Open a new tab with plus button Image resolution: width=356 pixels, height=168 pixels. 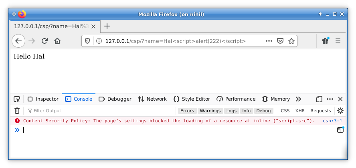pos(107,26)
